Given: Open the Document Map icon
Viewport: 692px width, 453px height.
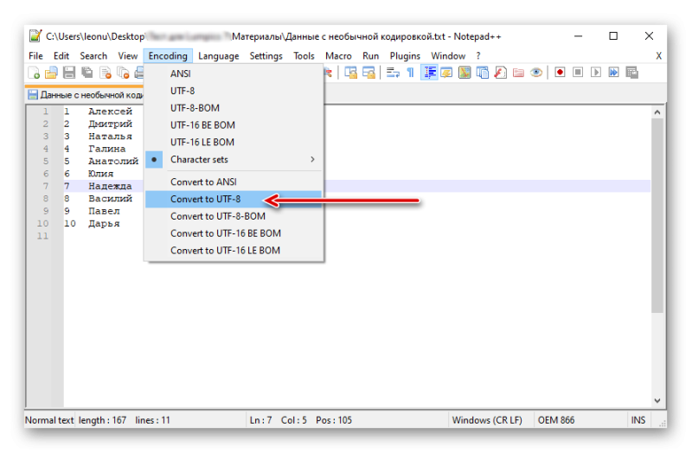Looking at the screenshot, I should point(465,73).
